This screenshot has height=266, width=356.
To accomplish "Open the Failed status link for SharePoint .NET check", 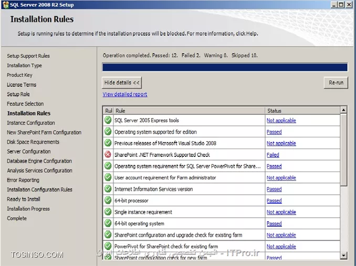I will pyautogui.click(x=273, y=155).
